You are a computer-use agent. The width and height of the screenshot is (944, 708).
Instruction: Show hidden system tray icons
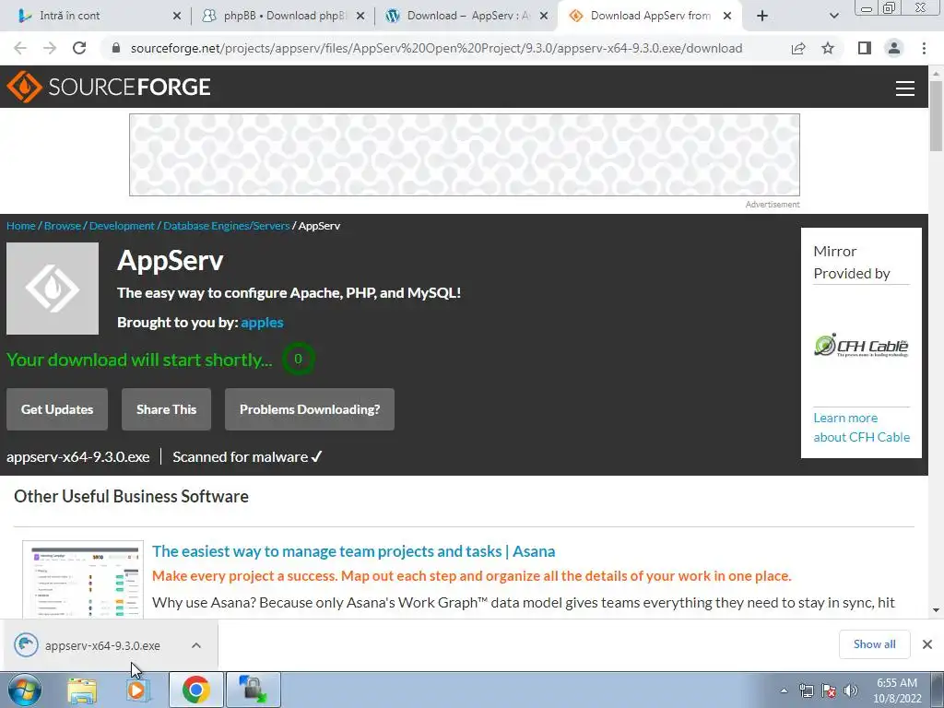point(784,691)
